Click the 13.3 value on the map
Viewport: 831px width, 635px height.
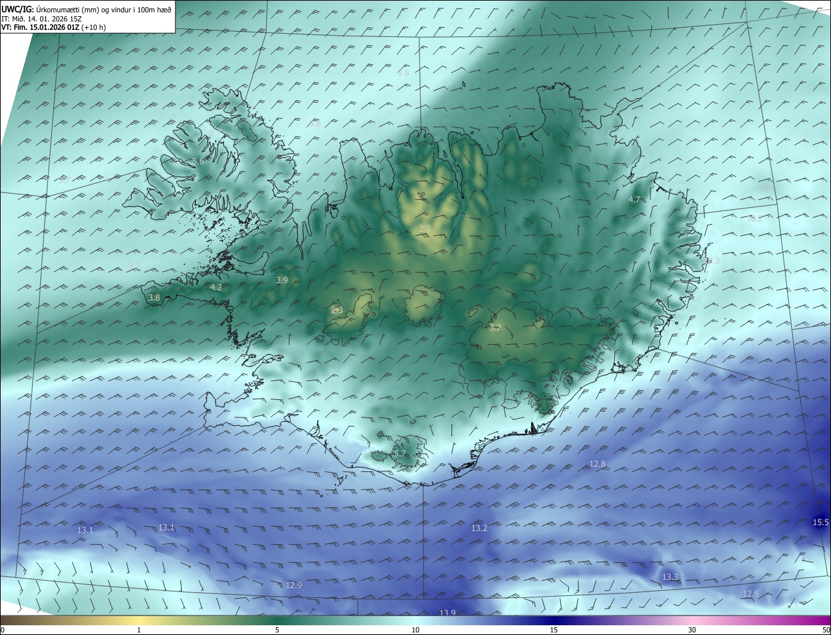pyautogui.click(x=670, y=577)
